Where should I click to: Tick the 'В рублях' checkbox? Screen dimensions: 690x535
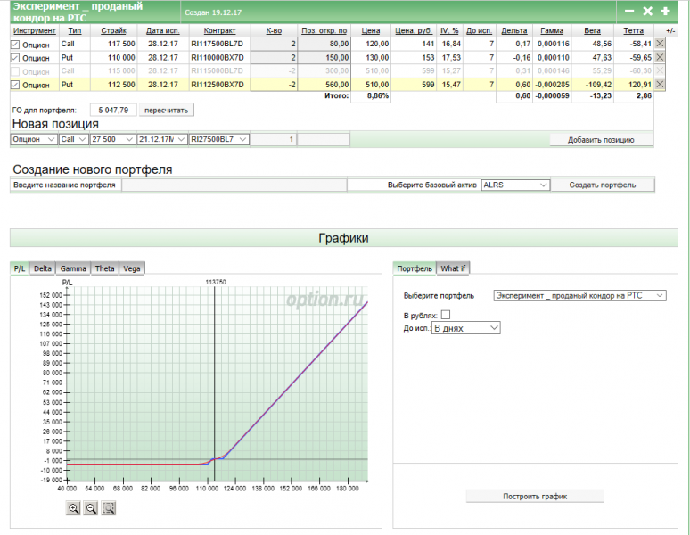[446, 314]
